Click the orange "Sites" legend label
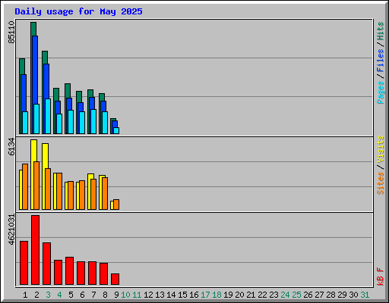The height and width of the screenshot is (303, 389). click(x=381, y=183)
